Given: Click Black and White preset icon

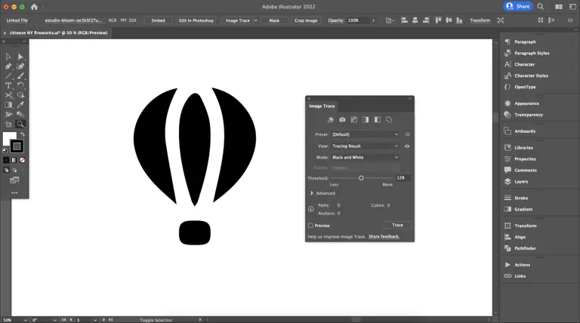Looking at the screenshot, I should pyautogui.click(x=378, y=120).
